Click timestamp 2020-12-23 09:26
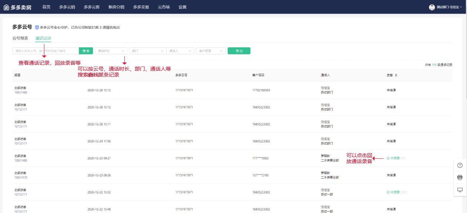467x213 pixels. pyautogui.click(x=99, y=175)
